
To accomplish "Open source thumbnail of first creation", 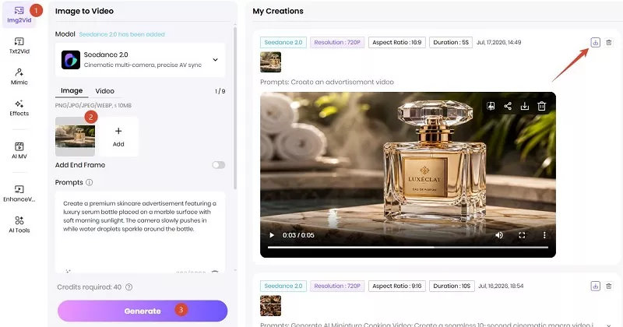I will coord(270,62).
